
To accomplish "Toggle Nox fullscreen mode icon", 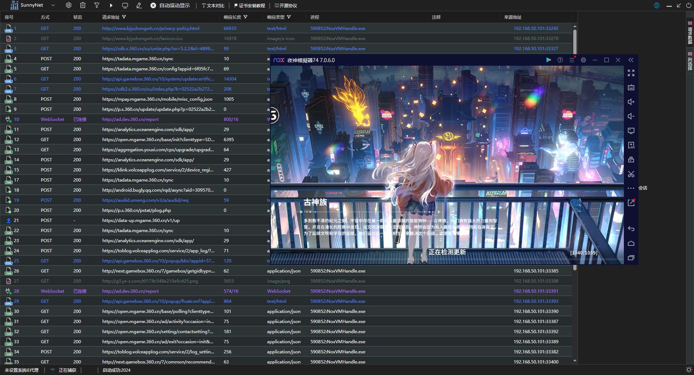I will (631, 73).
